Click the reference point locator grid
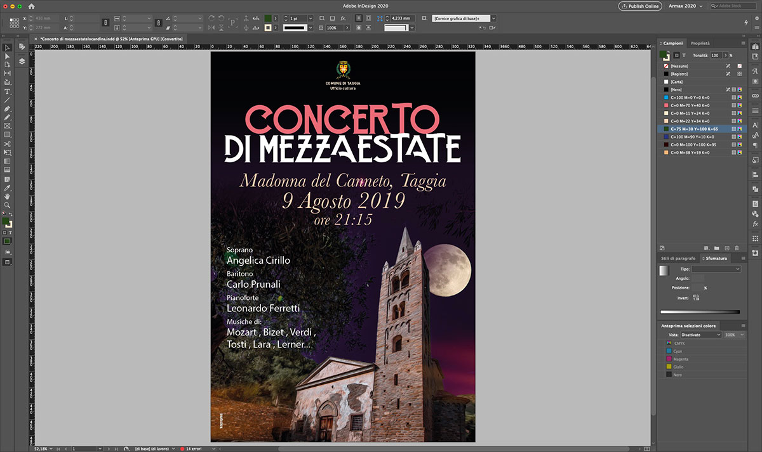The image size is (762, 452). point(14,23)
